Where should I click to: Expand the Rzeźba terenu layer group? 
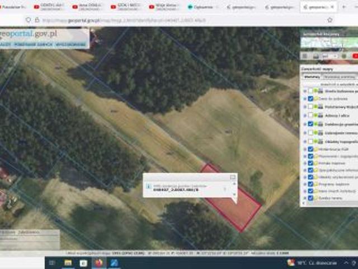pyautogui.click(x=305, y=198)
